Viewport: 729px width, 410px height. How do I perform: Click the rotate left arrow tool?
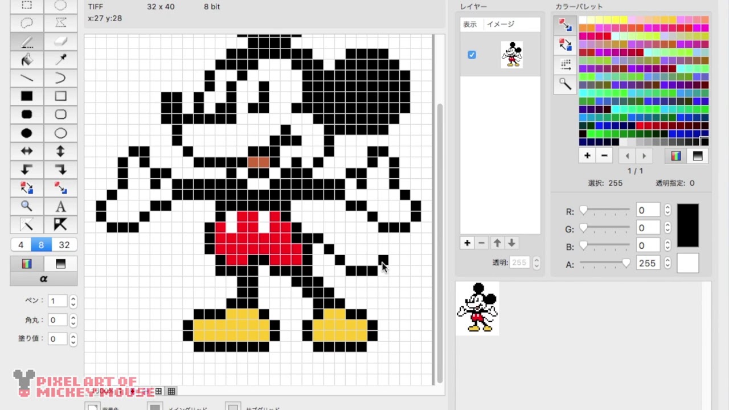point(27,170)
